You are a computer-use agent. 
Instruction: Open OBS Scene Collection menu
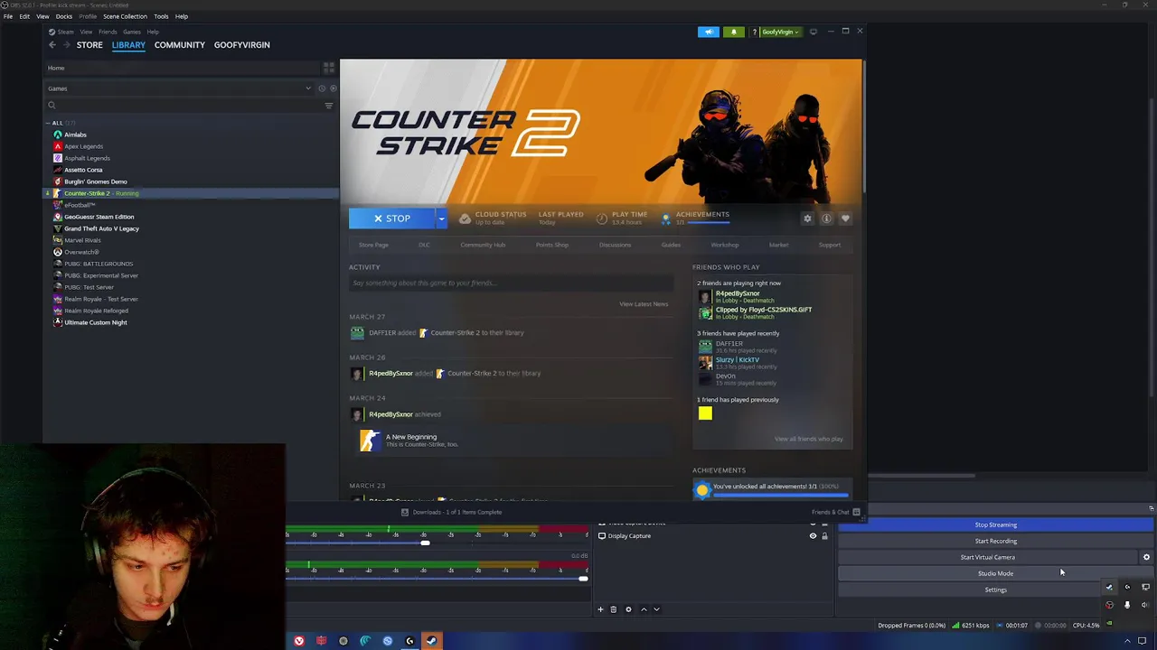pyautogui.click(x=125, y=16)
